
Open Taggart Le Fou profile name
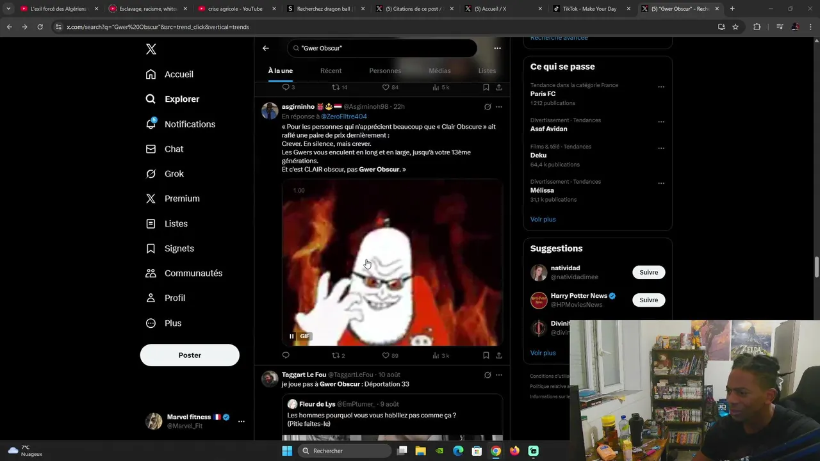point(304,375)
